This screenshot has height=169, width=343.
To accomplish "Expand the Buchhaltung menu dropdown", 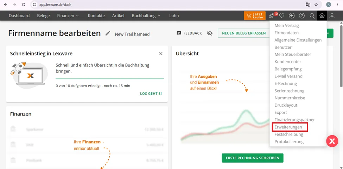I will [x=146, y=16].
